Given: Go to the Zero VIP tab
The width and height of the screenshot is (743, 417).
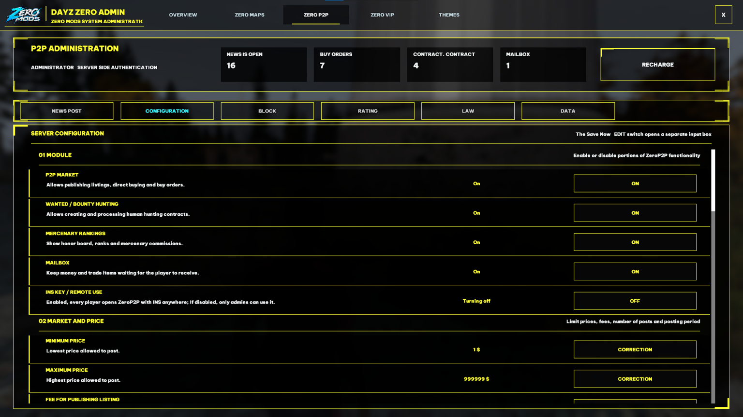Looking at the screenshot, I should [x=382, y=15].
